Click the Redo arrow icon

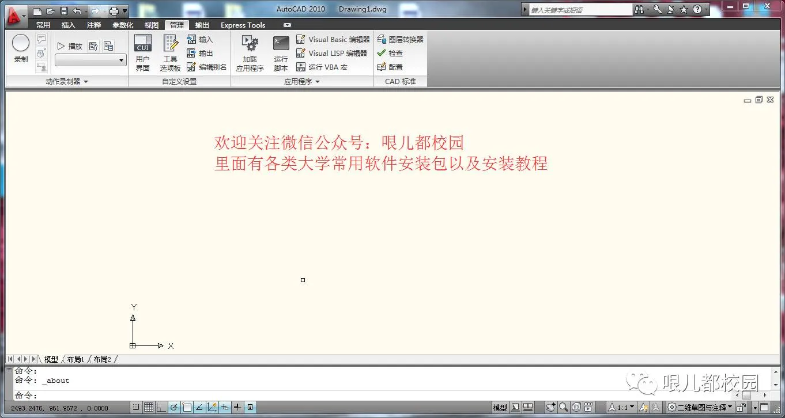click(95, 11)
